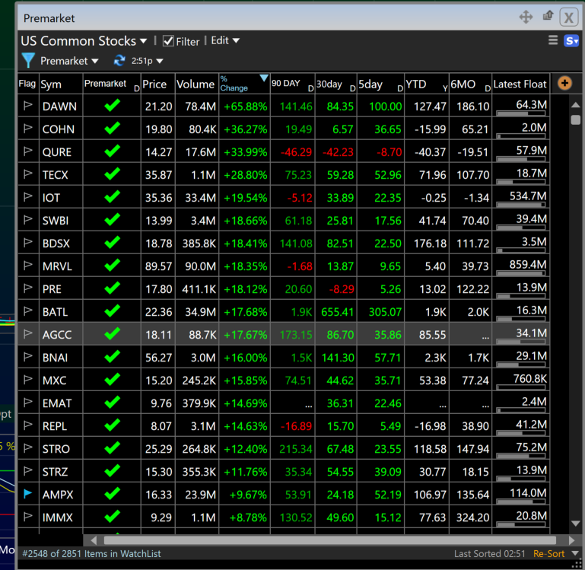This screenshot has height=570, width=585.
Task: Toggle the flag on the MRVL row
Action: [x=28, y=266]
